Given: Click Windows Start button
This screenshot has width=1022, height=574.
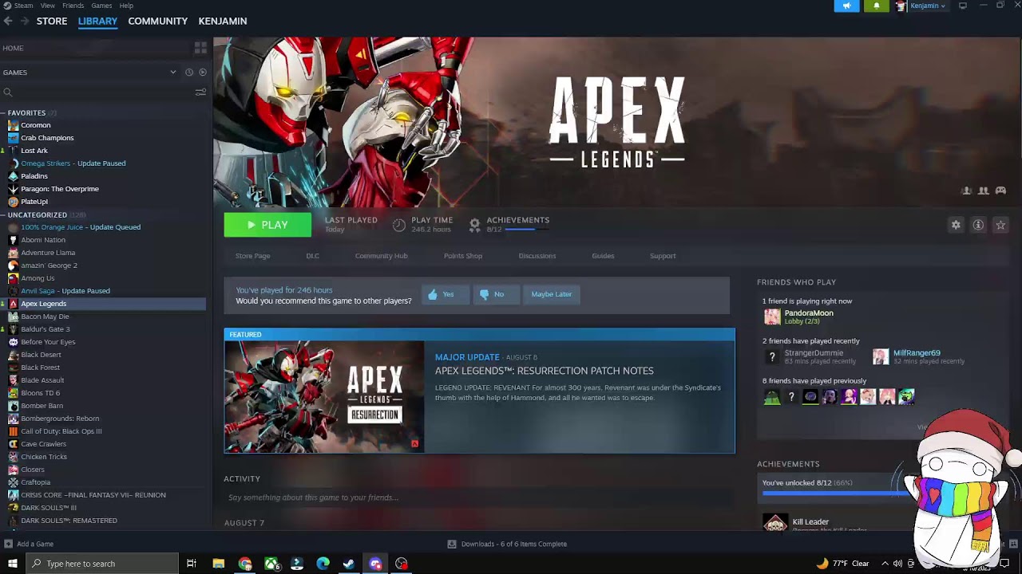Looking at the screenshot, I should point(12,564).
